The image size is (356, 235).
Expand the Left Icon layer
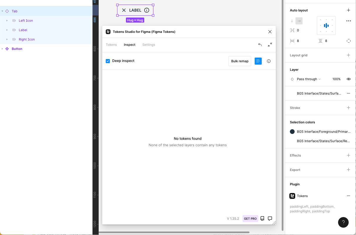click(7, 21)
